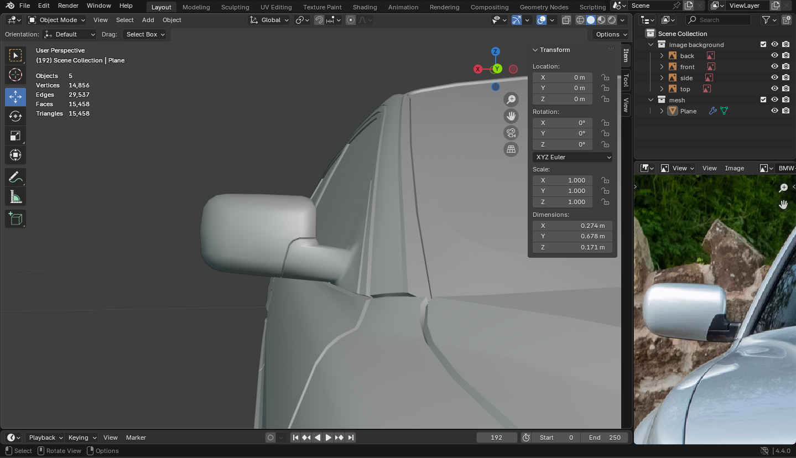The image size is (796, 458).
Task: Select the Annotate pencil tool
Action: point(15,178)
